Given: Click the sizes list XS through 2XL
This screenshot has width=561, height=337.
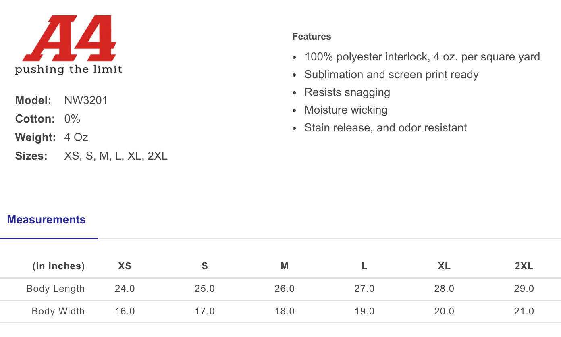Looking at the screenshot, I should coord(116,156).
